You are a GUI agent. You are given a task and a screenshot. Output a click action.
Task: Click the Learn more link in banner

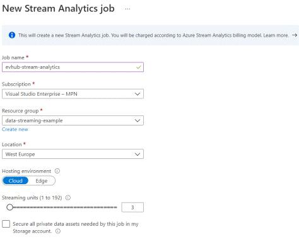pyautogui.click(x=276, y=35)
